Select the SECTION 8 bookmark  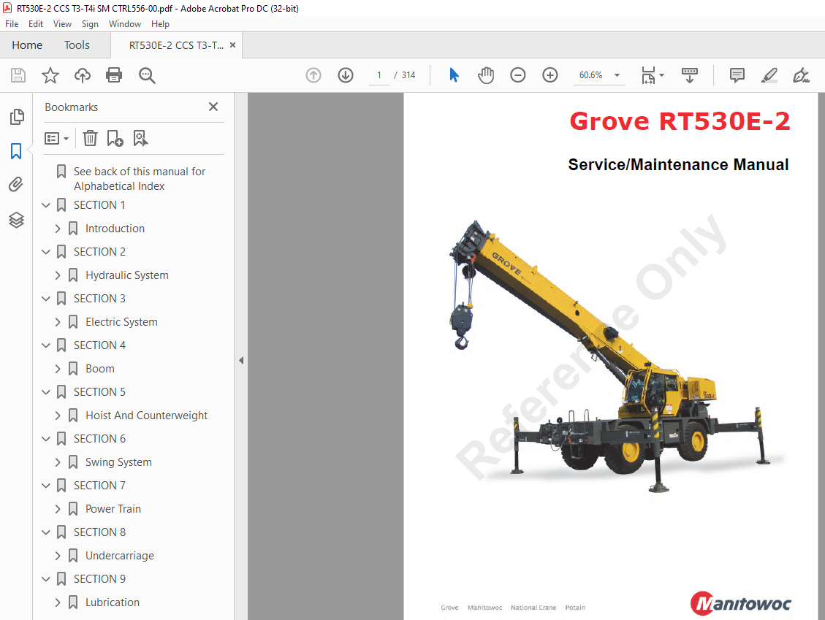[99, 532]
